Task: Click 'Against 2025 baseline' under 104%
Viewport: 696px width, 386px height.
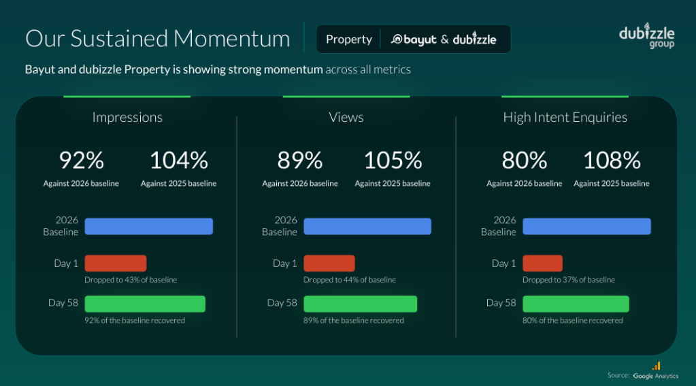Action: pos(178,183)
